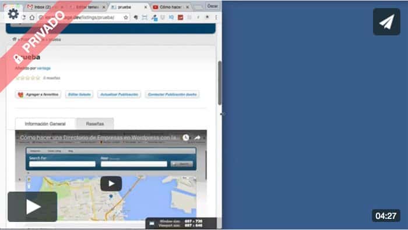Click the prueba listing title
This screenshot has width=408, height=230.
point(27,57)
